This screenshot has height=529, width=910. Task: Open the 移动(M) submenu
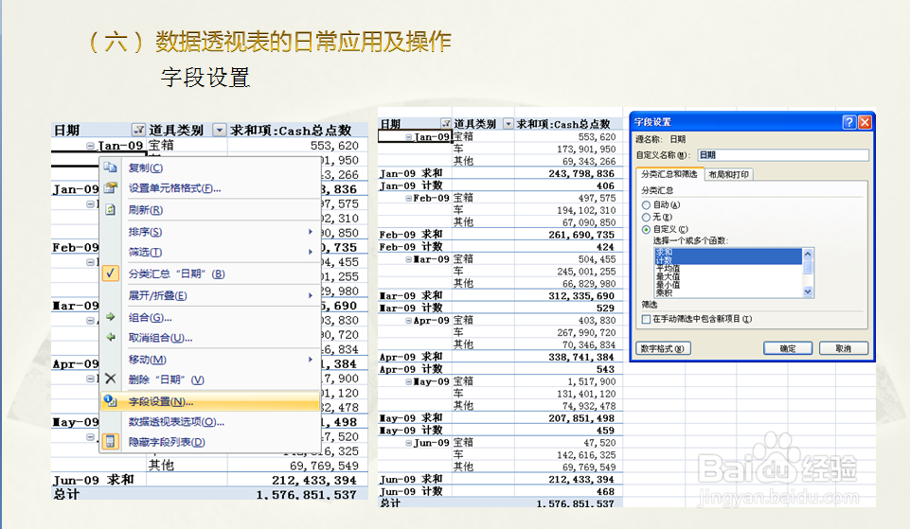210,359
